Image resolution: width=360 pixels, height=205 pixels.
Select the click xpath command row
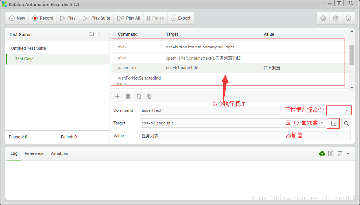tap(230, 57)
